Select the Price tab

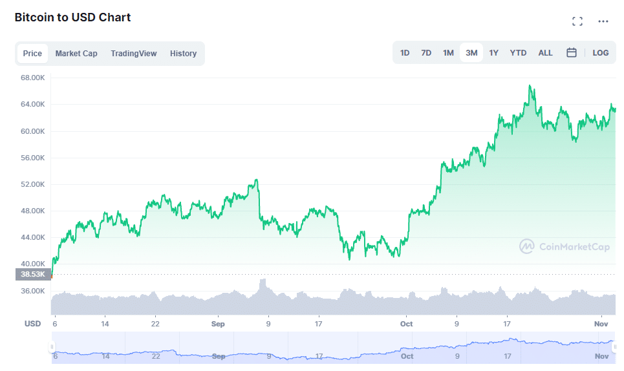click(32, 54)
